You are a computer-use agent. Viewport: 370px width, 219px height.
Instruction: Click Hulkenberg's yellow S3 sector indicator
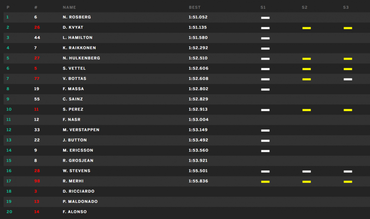coord(348,59)
